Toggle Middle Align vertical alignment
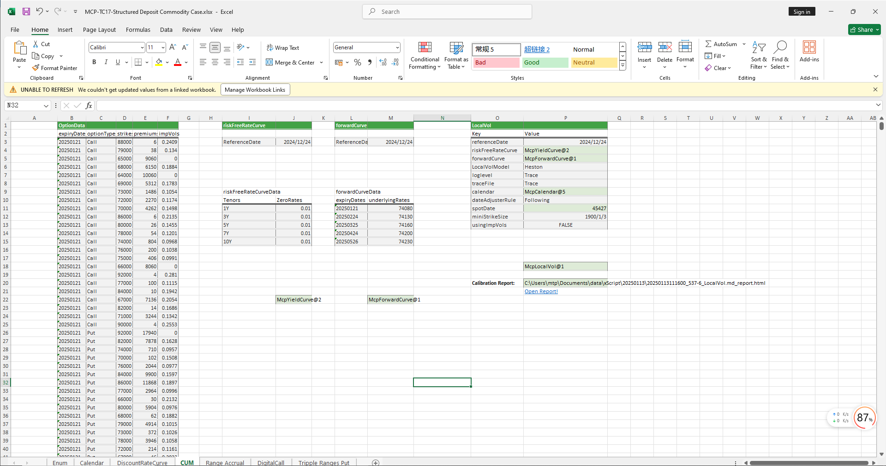Image resolution: width=886 pixels, height=466 pixels. (x=215, y=47)
